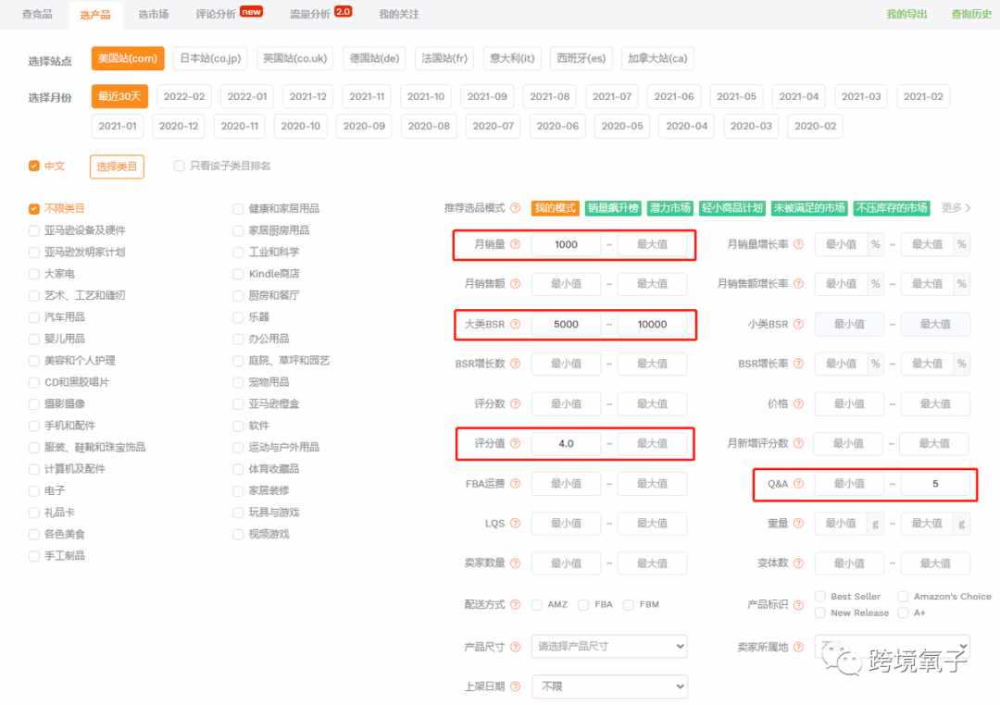Viewport: 1000px width, 705px height.
Task: Click help icon beside 推荐选品模式
Action: 516,208
